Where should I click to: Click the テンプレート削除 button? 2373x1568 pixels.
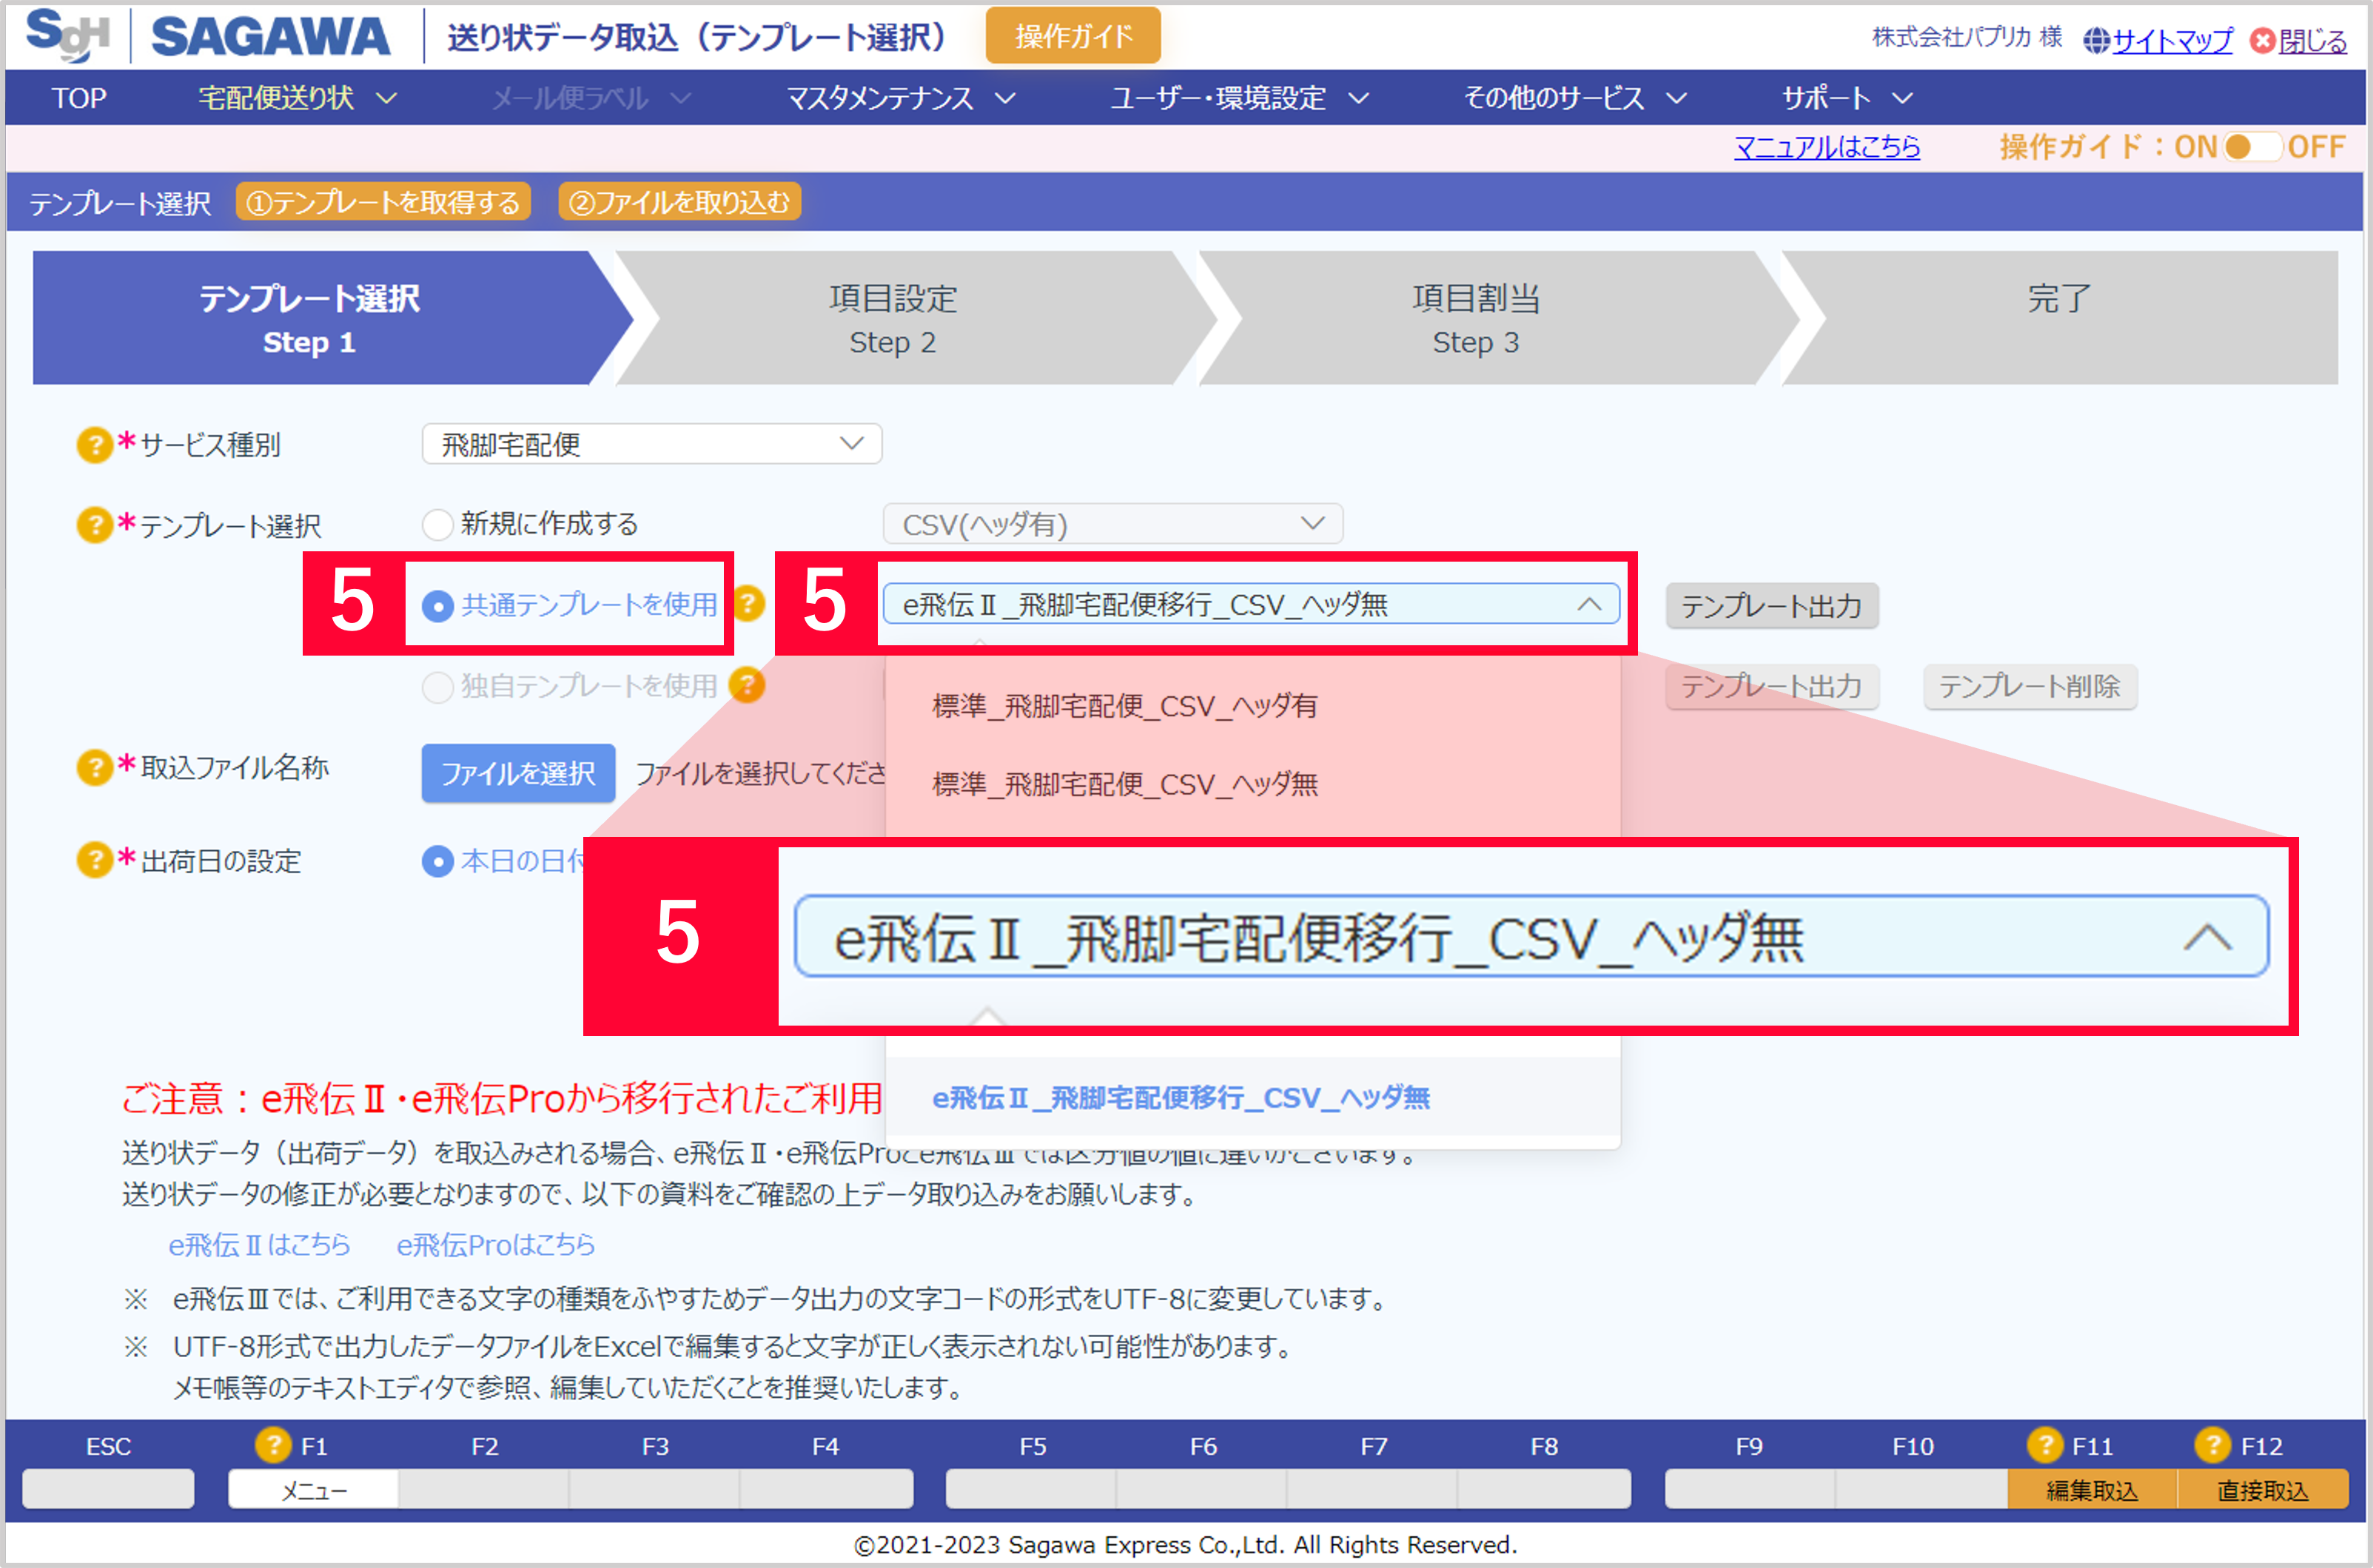pyautogui.click(x=2029, y=687)
